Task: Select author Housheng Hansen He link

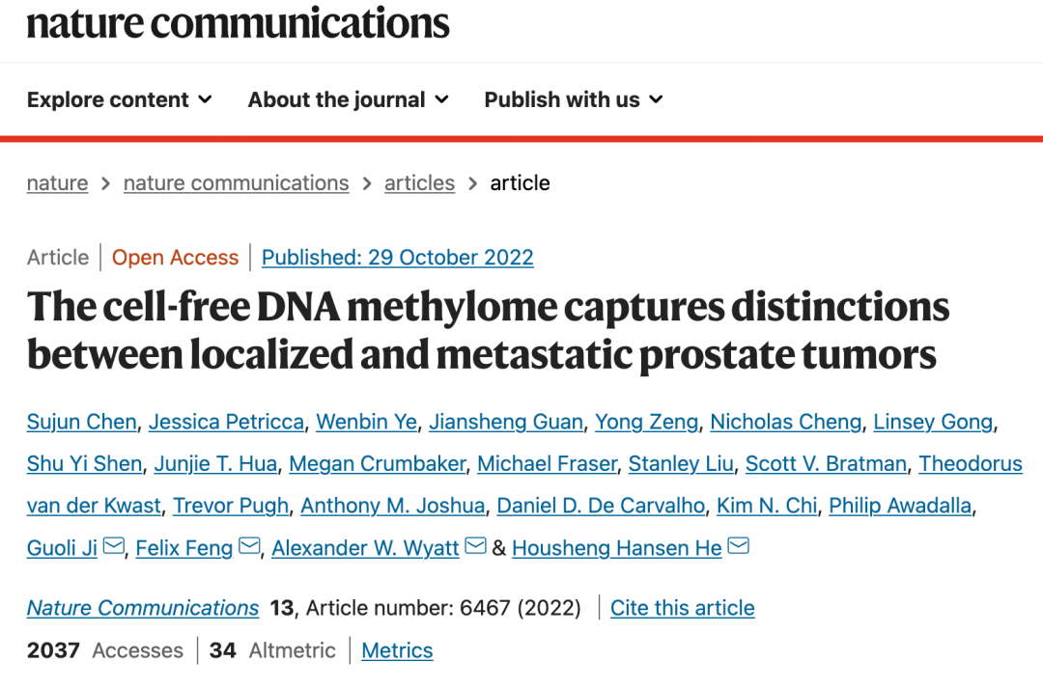Action: [x=616, y=548]
